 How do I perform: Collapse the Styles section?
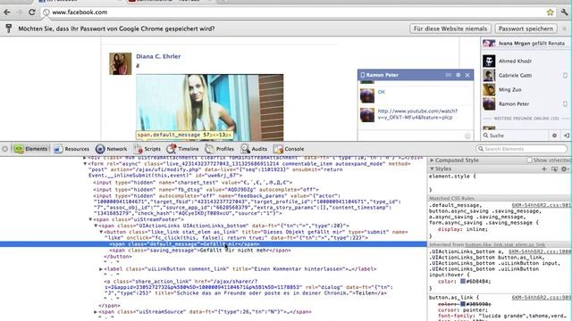click(432, 169)
